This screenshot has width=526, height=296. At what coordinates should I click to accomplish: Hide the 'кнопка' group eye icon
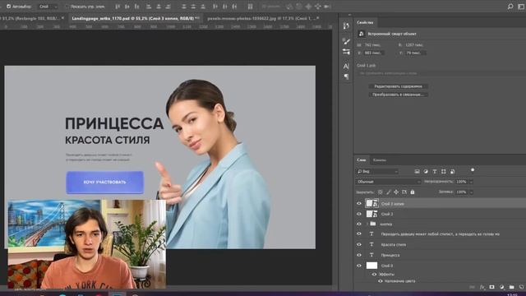tap(359, 224)
